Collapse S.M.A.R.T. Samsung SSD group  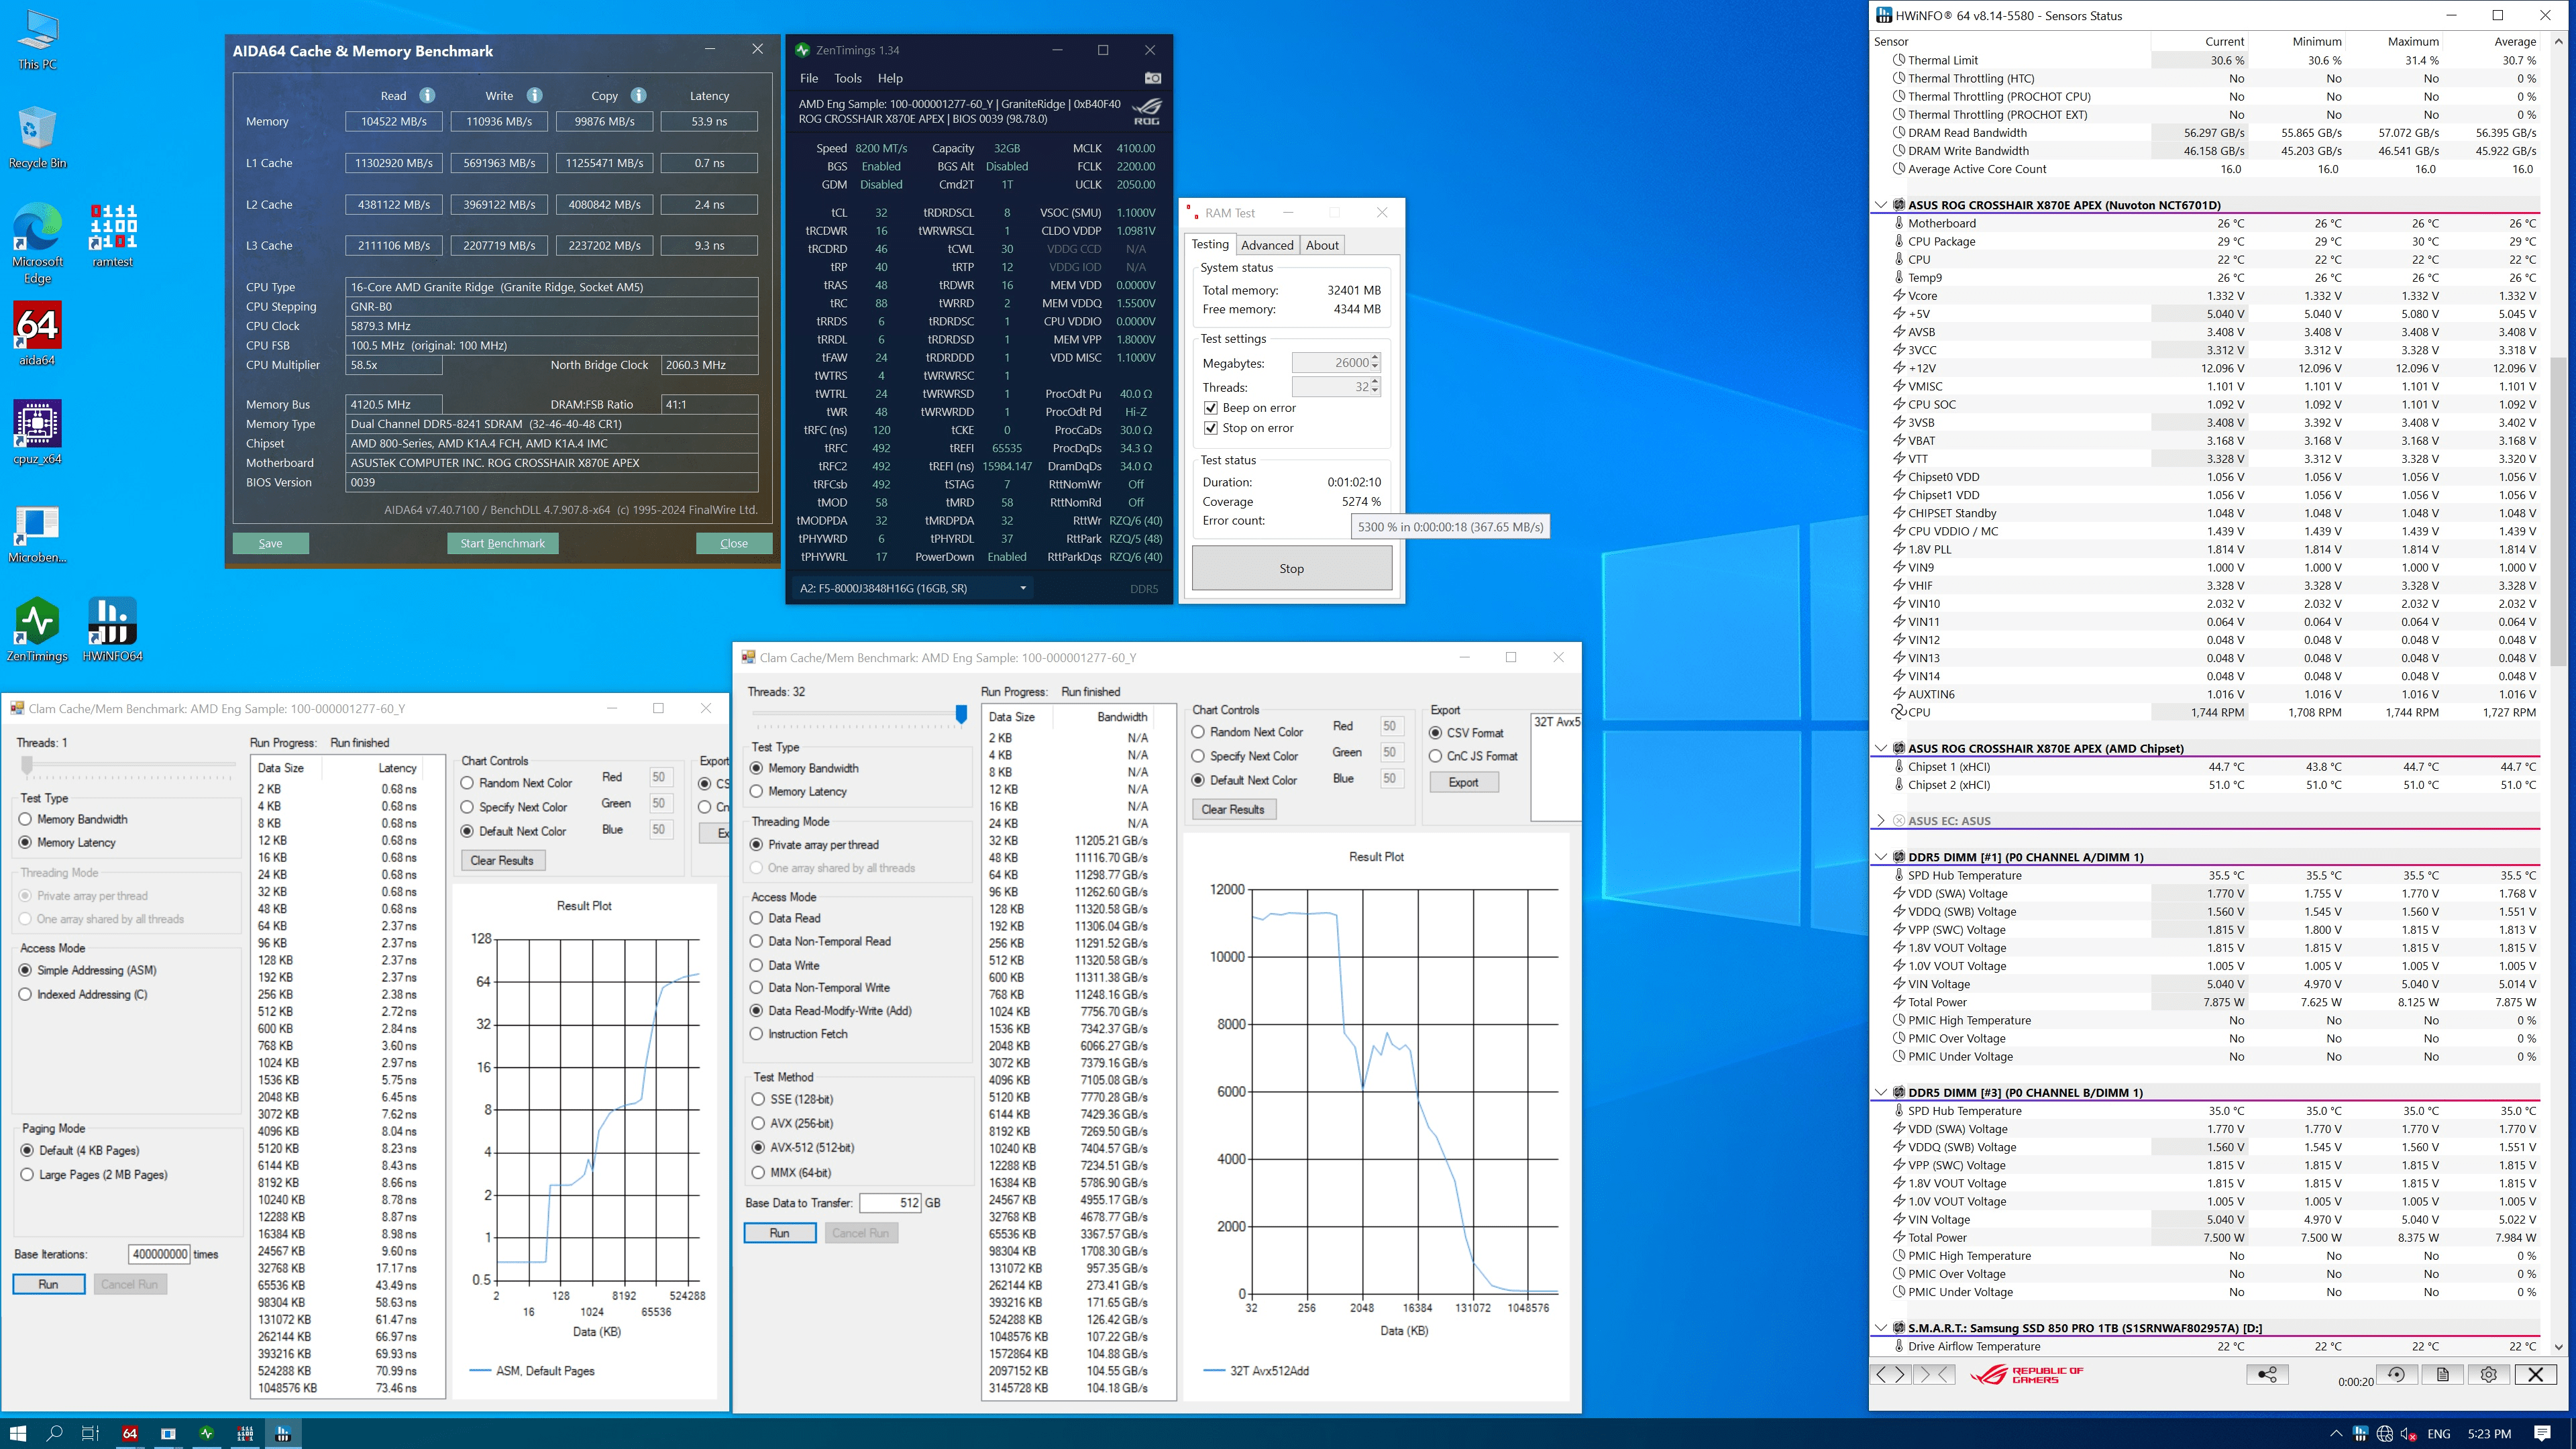coord(1880,1328)
